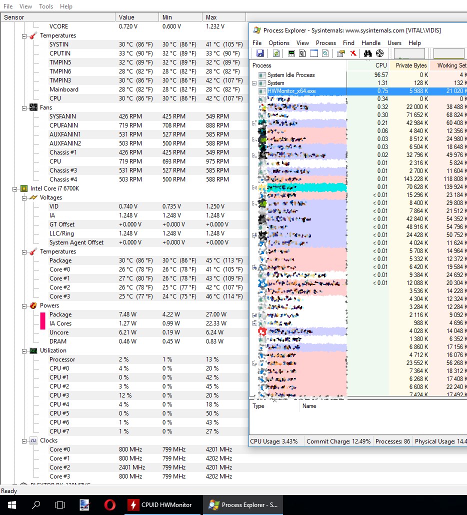Click the Refresh Now toolbar icon
The height and width of the screenshot is (515, 467).
click(276, 53)
